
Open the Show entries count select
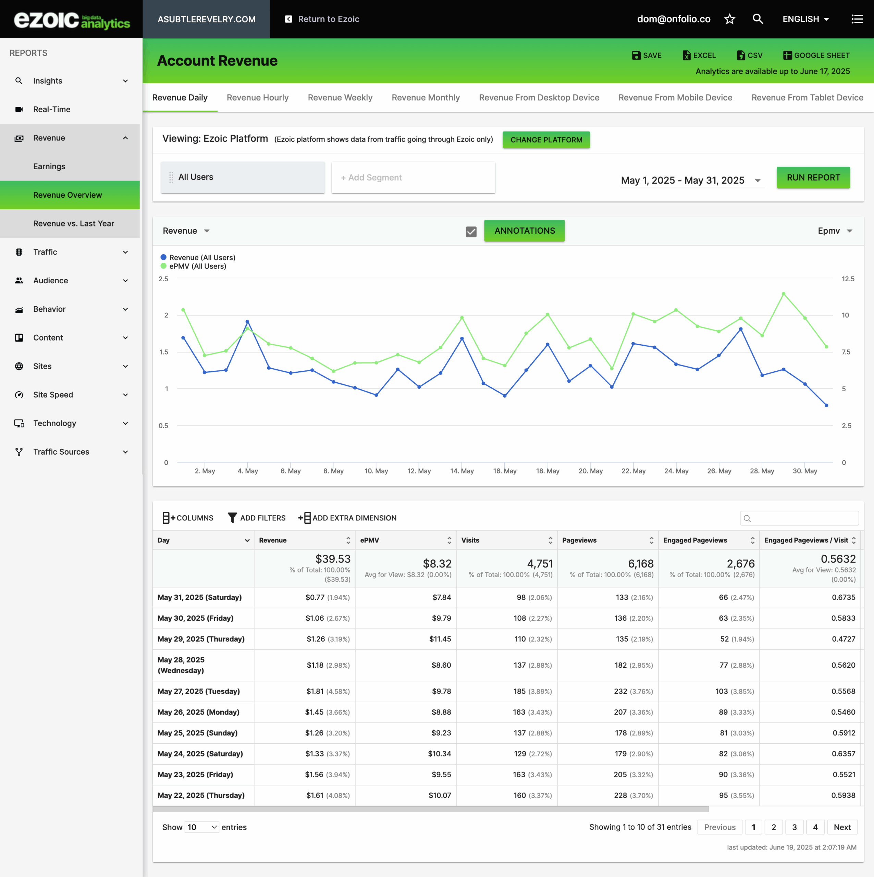[x=202, y=827]
